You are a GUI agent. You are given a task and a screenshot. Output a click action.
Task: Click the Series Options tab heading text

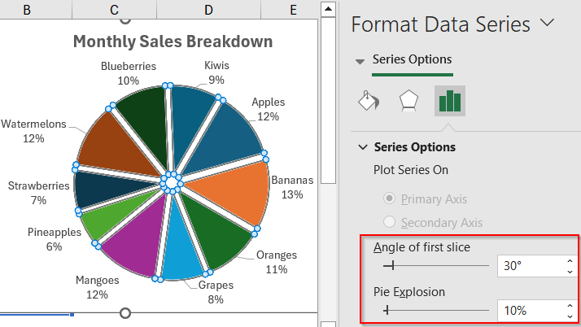coord(412,59)
